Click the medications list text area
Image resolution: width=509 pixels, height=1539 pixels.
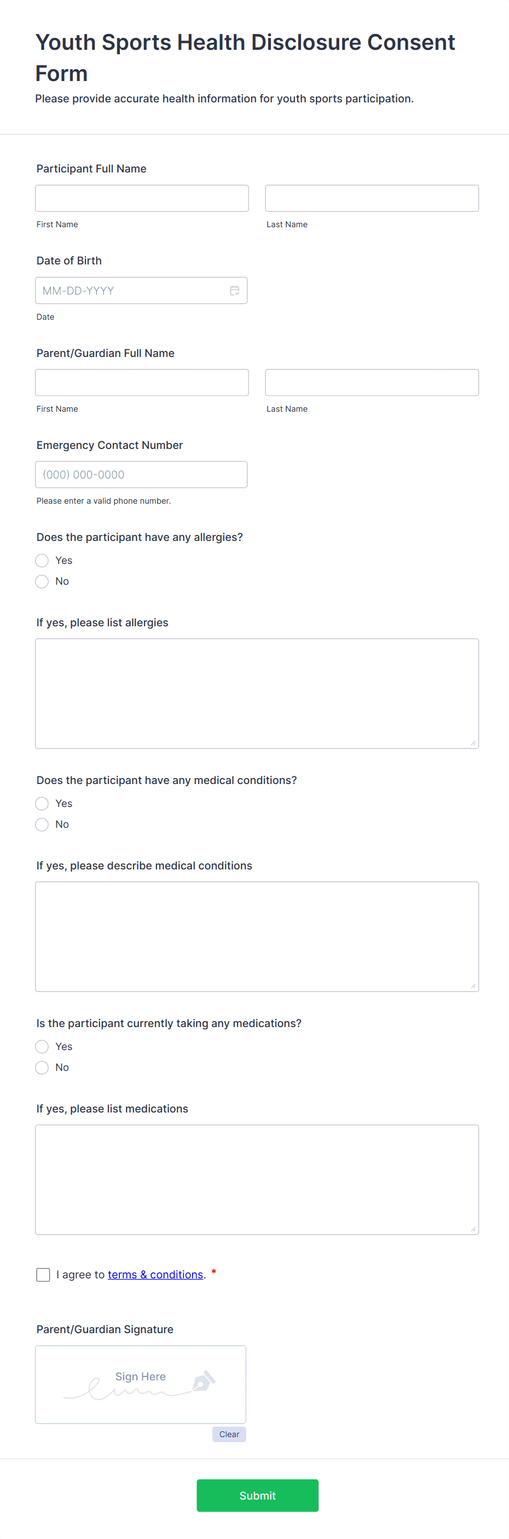[x=256, y=1178]
